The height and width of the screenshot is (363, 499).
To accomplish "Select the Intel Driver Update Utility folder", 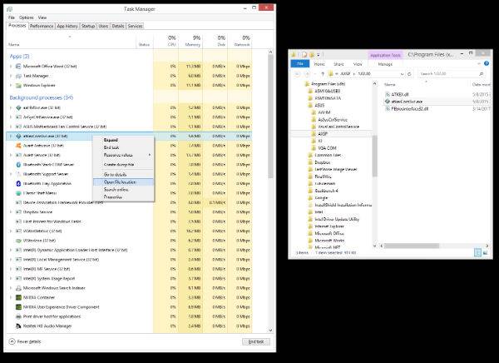I will [x=337, y=219].
